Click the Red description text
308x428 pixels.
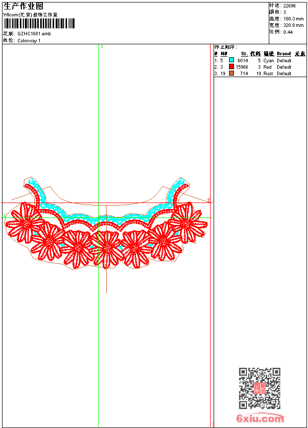(x=267, y=67)
